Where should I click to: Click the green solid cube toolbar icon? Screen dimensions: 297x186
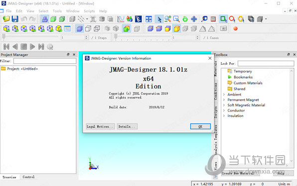coord(53,19)
